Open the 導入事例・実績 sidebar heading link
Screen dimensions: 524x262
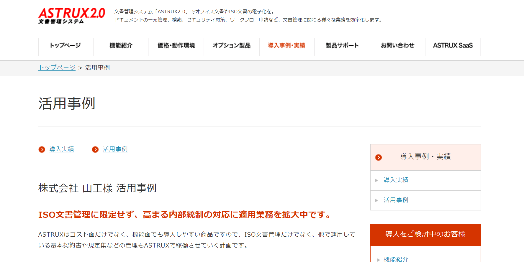[425, 157]
